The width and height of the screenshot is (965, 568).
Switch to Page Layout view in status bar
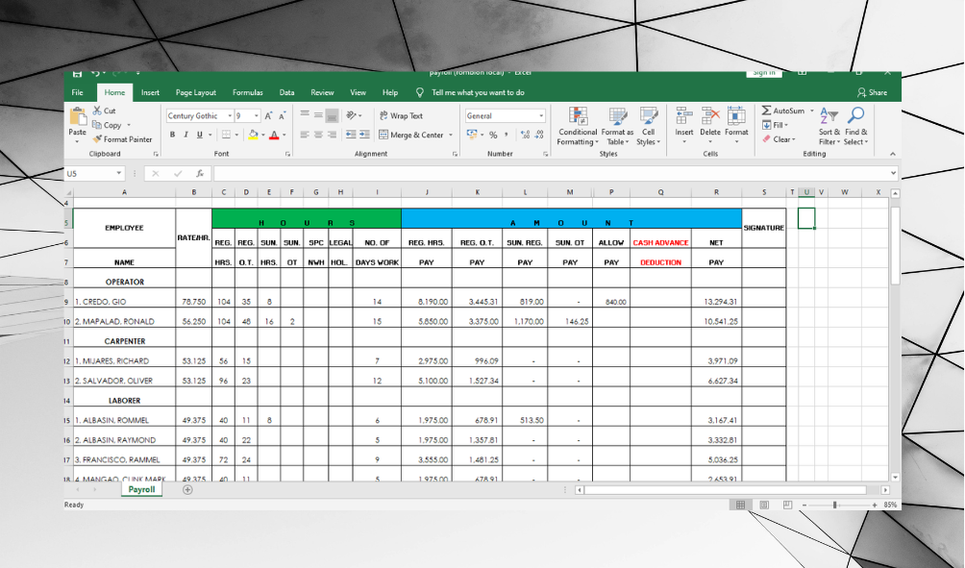(x=764, y=505)
